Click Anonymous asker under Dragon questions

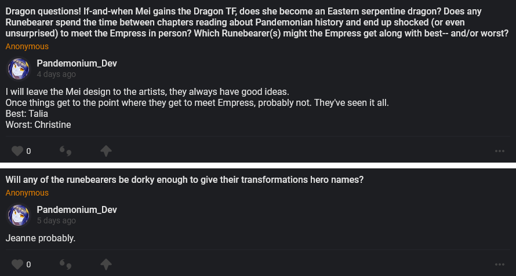(27, 46)
